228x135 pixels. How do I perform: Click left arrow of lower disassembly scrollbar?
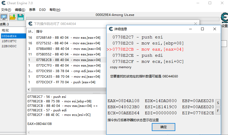click(x=29, y=132)
